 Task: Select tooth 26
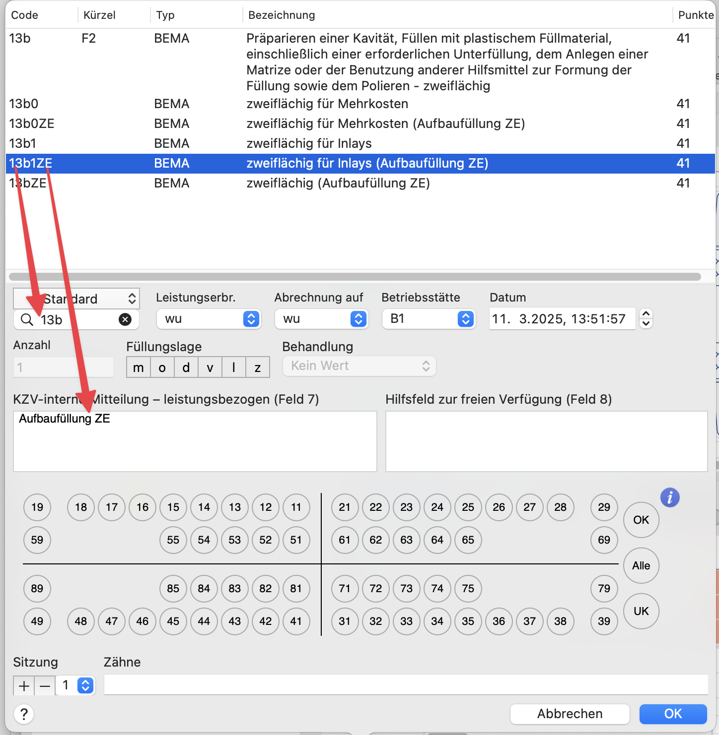499,507
